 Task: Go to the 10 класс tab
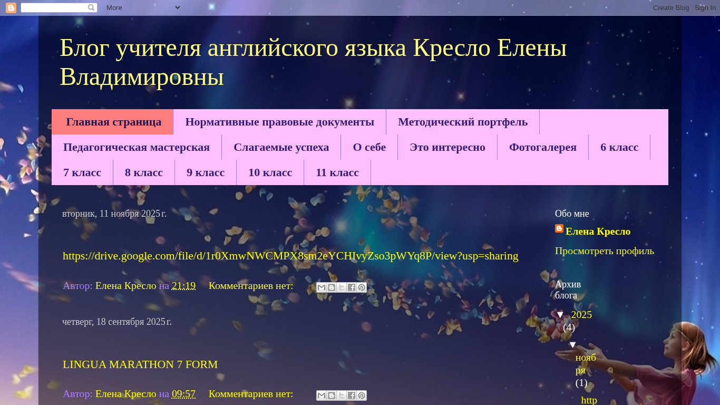point(270,172)
